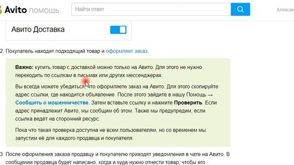
Task: Click the "Авито Доставка" label
Action: 38,29
